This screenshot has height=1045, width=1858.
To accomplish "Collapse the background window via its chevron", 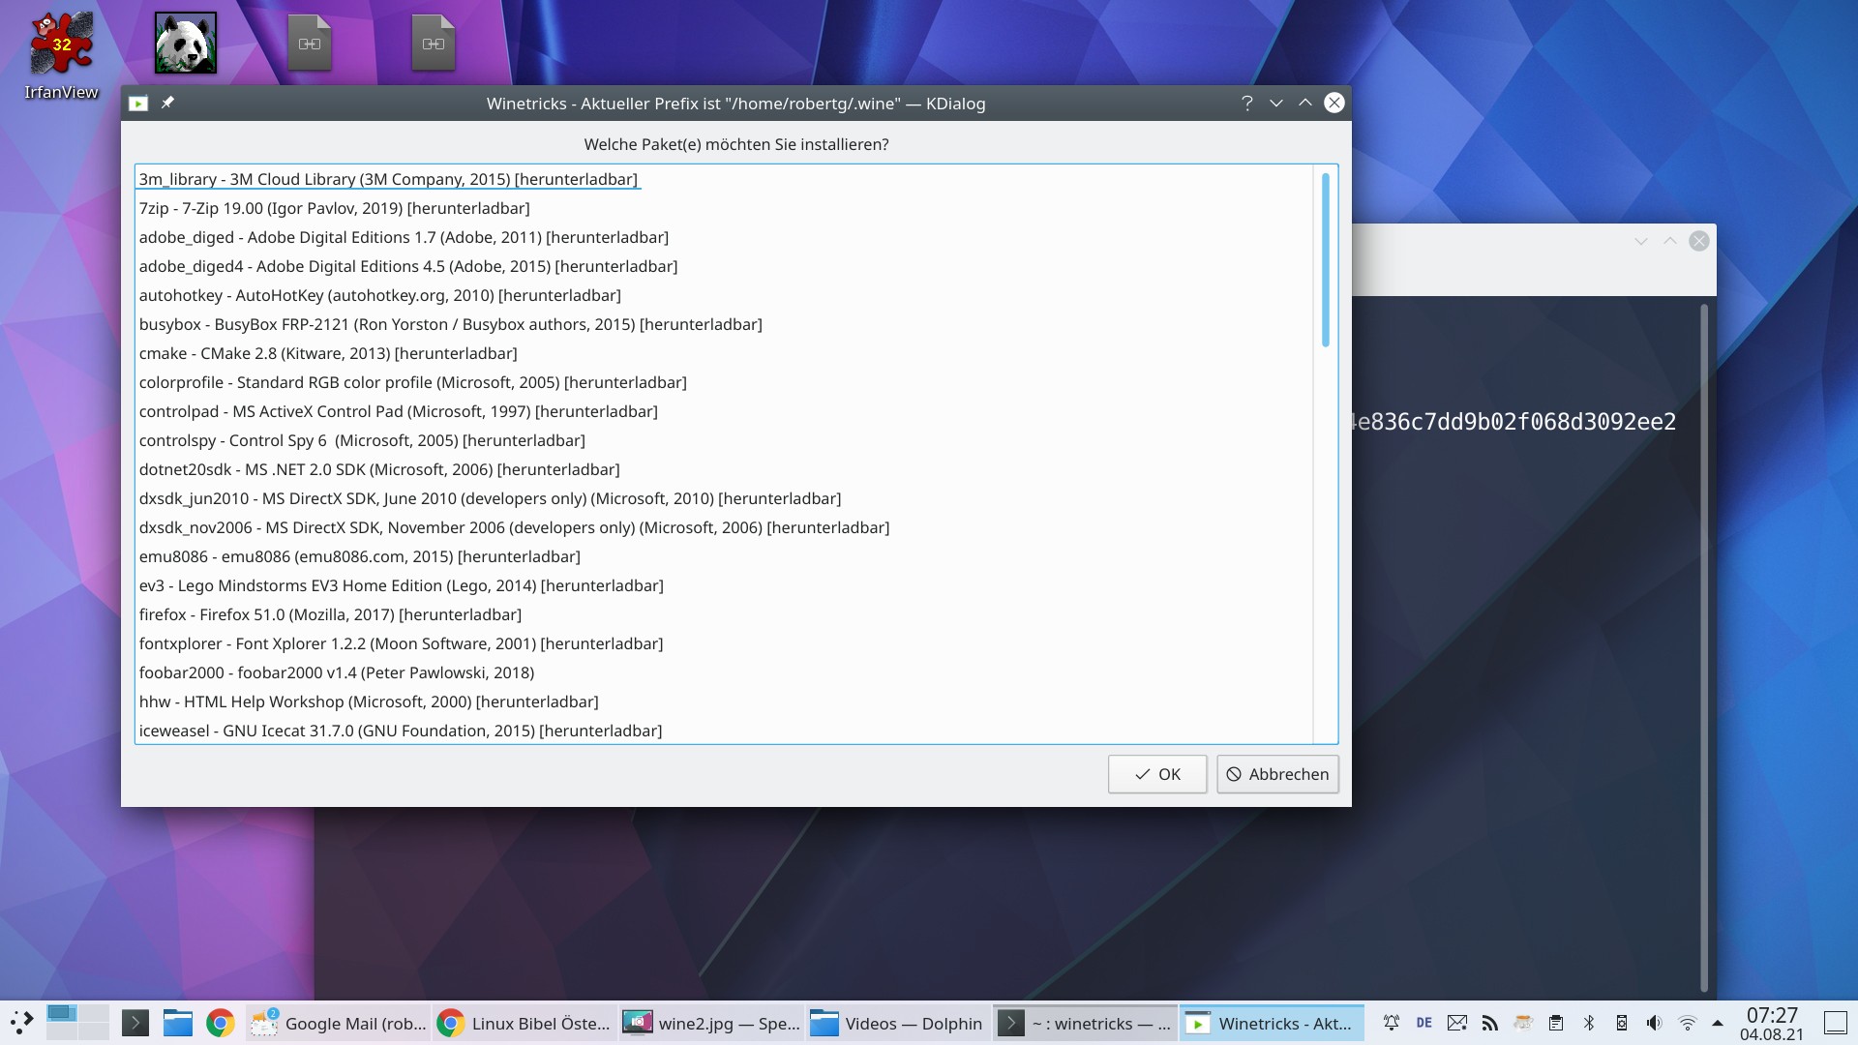I will pos(1639,241).
